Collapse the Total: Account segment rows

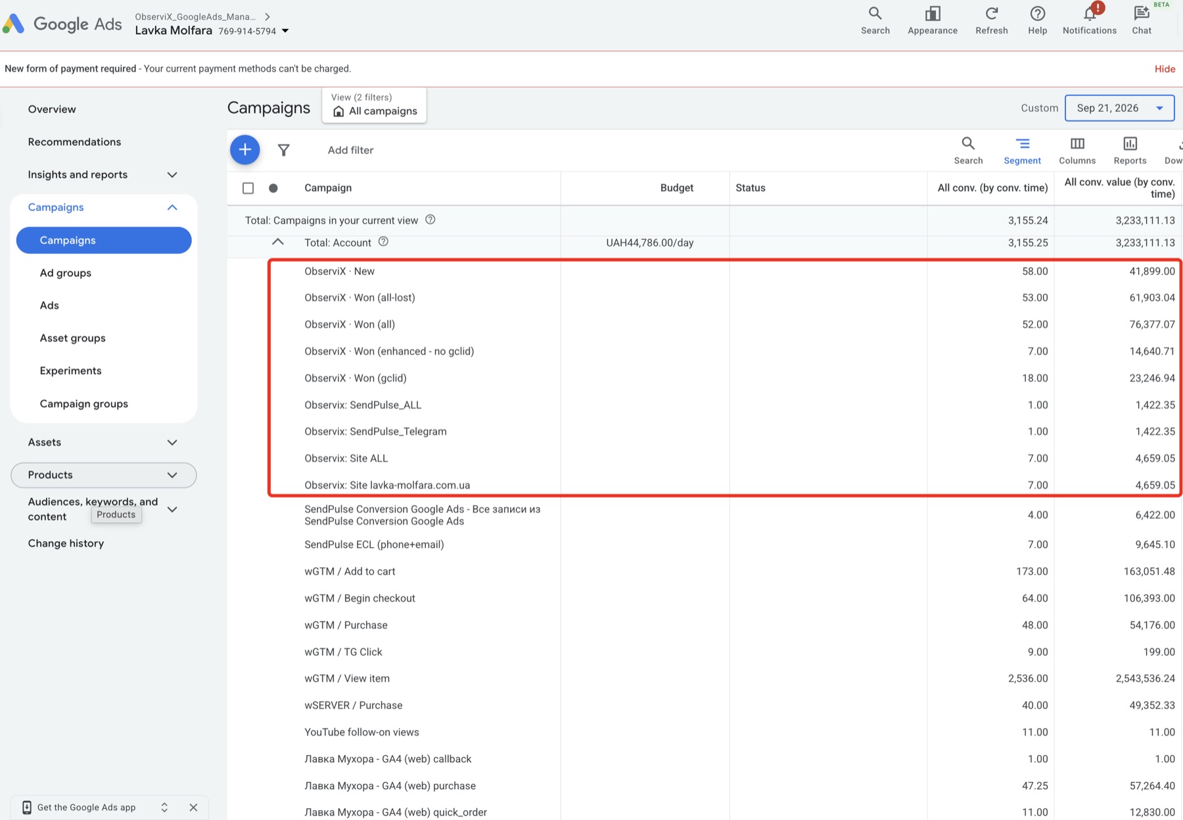pos(278,242)
